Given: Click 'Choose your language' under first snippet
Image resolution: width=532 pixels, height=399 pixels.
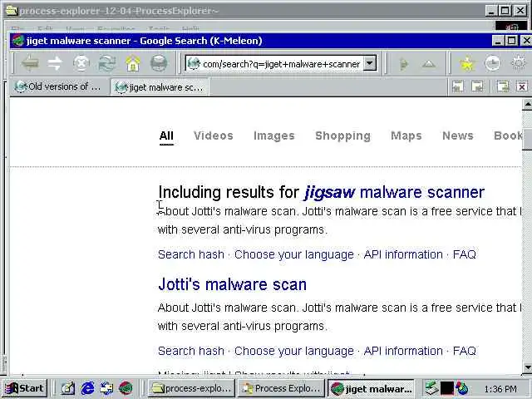Looking at the screenshot, I should (294, 254).
